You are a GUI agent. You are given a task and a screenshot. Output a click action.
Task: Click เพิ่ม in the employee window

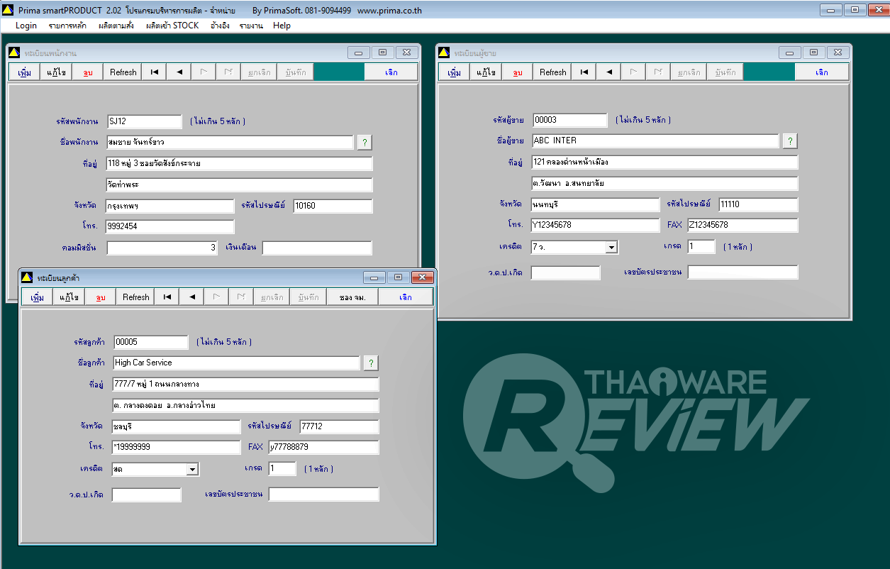pos(24,72)
